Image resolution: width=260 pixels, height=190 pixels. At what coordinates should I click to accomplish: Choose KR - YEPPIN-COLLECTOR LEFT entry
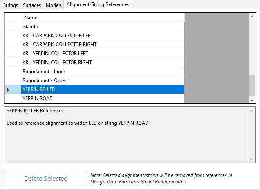[102, 54]
